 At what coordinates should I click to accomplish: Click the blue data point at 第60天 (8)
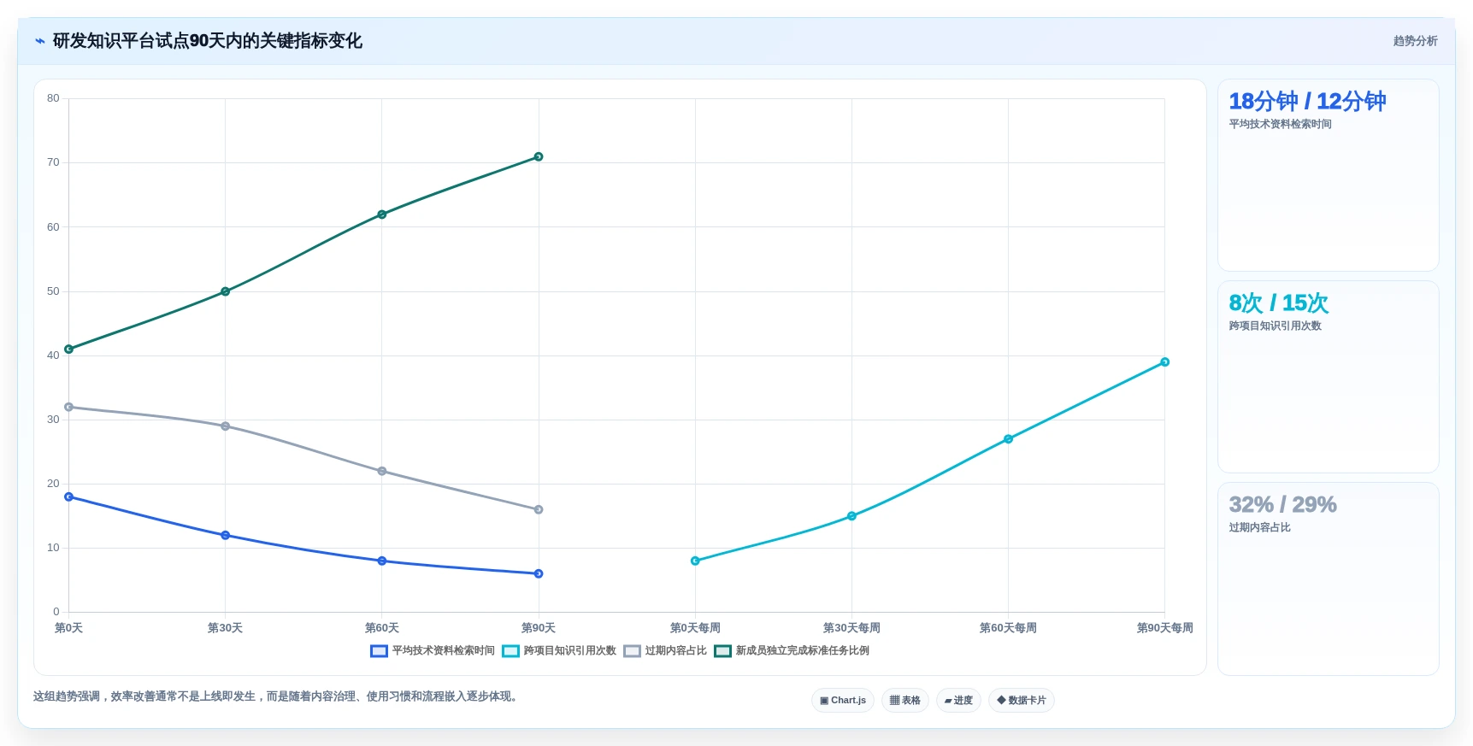coord(382,561)
